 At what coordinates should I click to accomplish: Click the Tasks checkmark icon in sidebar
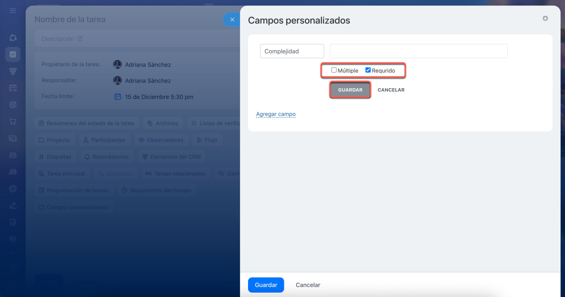(x=13, y=54)
